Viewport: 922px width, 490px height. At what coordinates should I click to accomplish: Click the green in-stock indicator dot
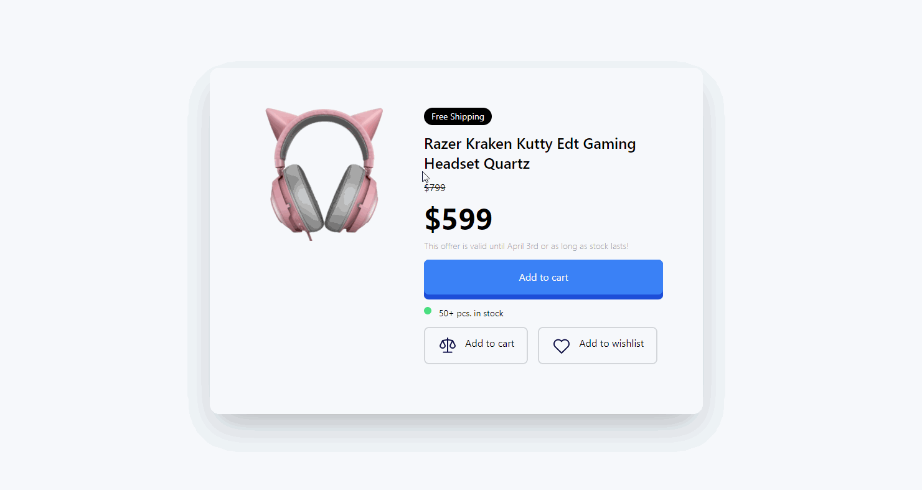(x=428, y=311)
